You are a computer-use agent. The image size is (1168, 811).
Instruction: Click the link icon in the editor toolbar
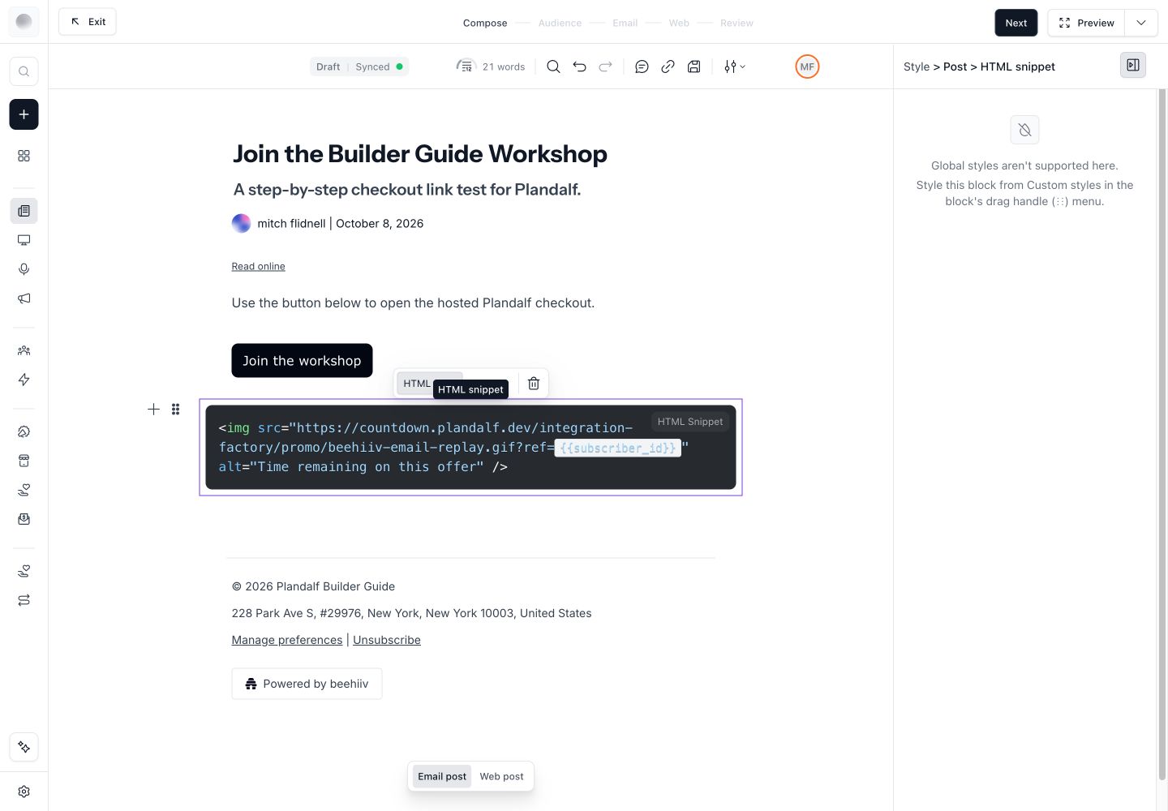pos(668,67)
